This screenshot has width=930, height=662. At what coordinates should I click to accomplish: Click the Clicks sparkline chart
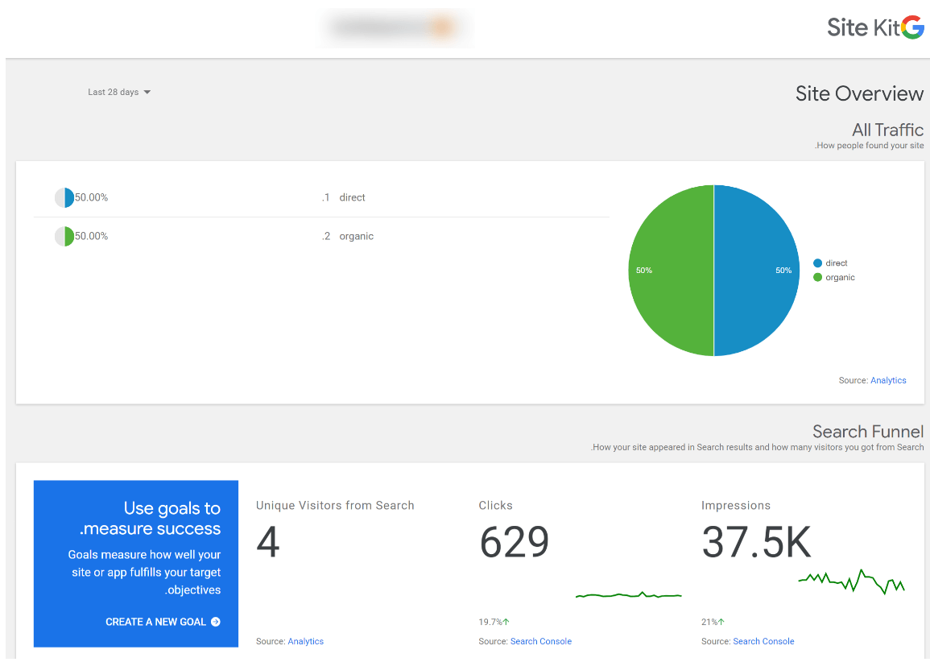[629, 594]
